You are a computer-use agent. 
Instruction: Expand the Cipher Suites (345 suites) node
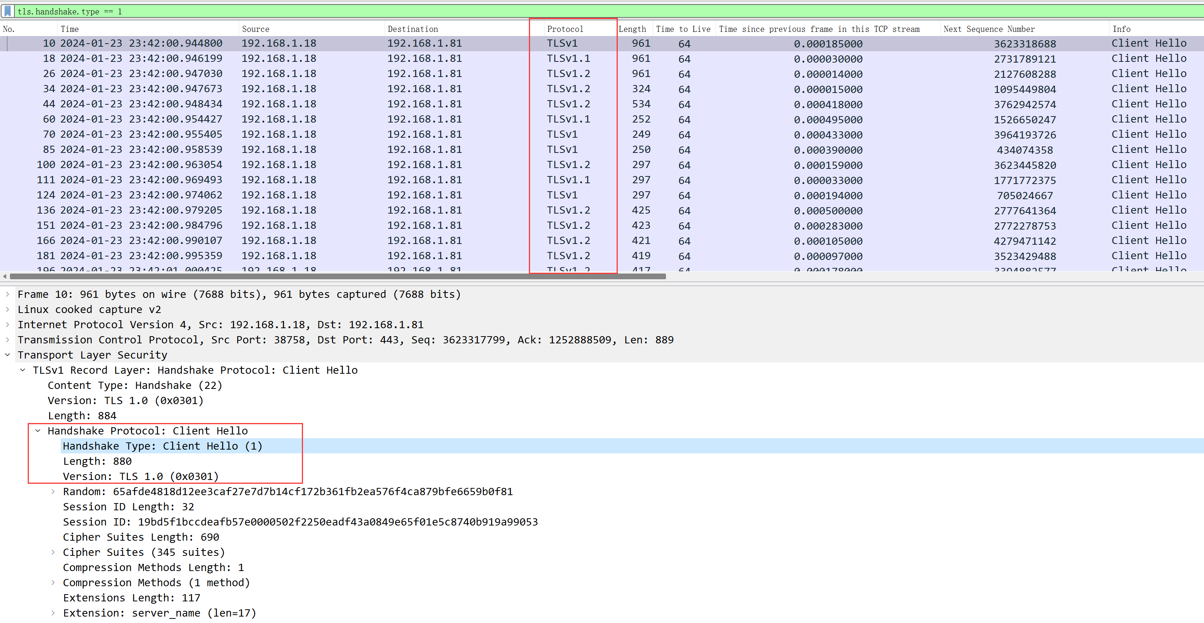(53, 552)
